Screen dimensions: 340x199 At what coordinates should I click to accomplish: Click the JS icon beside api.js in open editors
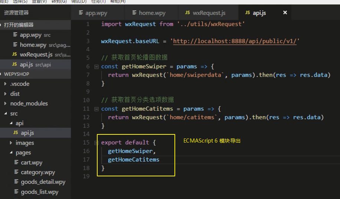click(x=14, y=64)
